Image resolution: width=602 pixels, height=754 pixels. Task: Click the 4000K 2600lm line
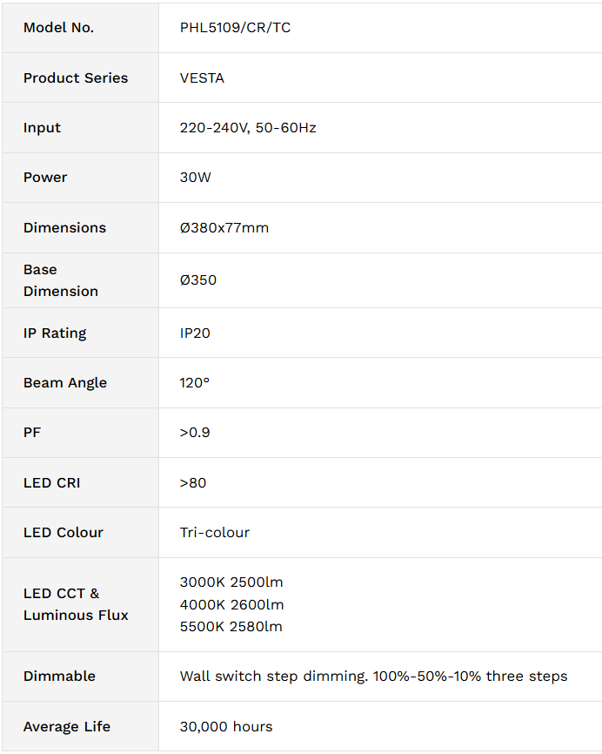point(231,605)
